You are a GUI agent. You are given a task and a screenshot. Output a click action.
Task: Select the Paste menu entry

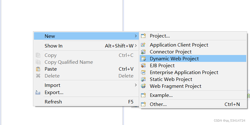click(x=86, y=69)
